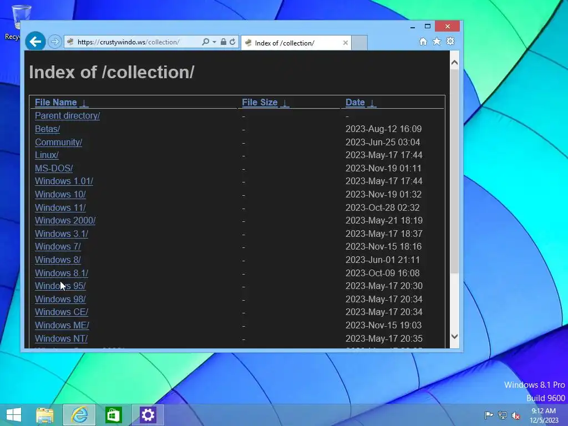Close the Index of /collection/ tab
This screenshot has height=426, width=568.
345,43
